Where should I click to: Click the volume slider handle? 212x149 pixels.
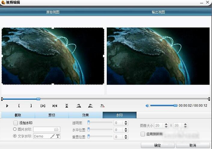(175, 105)
